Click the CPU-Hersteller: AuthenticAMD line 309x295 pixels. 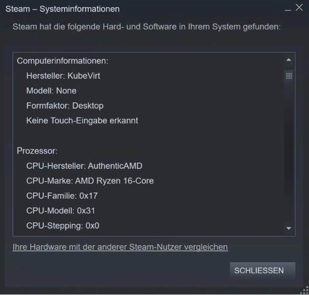(x=84, y=166)
